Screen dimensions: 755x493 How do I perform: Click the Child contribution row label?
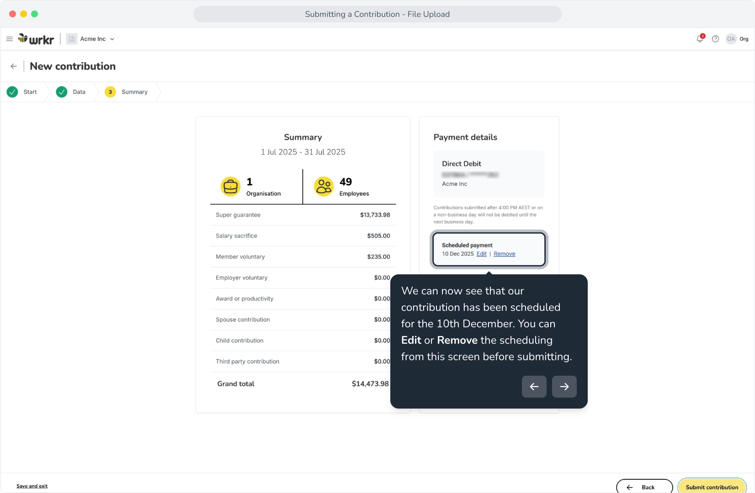tap(239, 341)
